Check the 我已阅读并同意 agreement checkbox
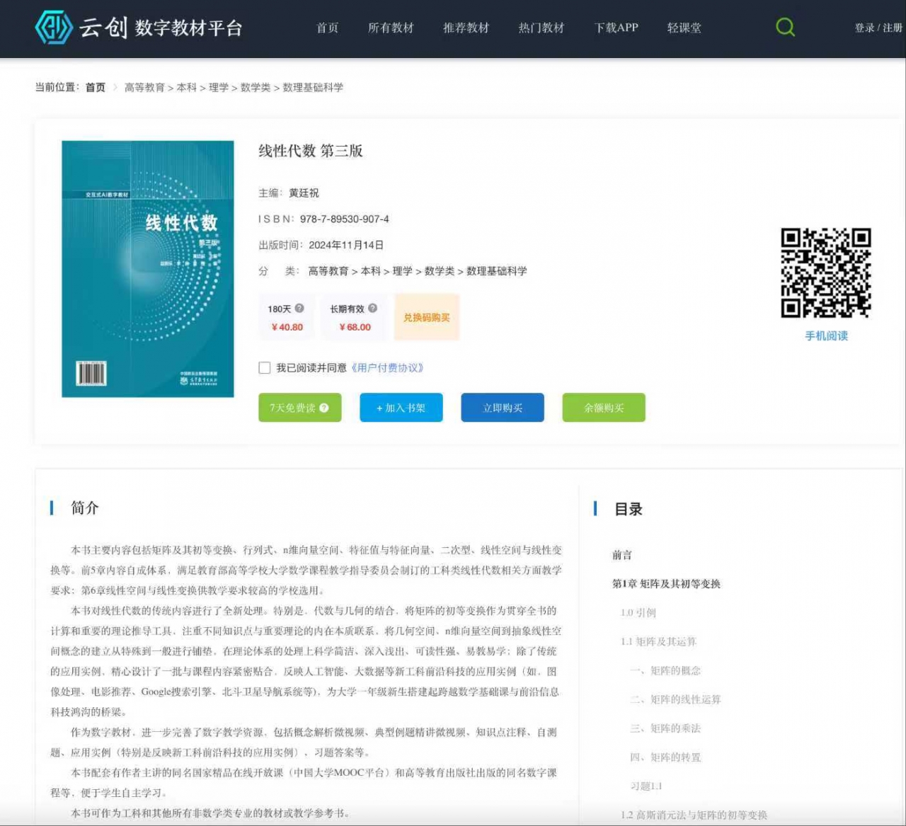This screenshot has height=826, width=906. 264,367
